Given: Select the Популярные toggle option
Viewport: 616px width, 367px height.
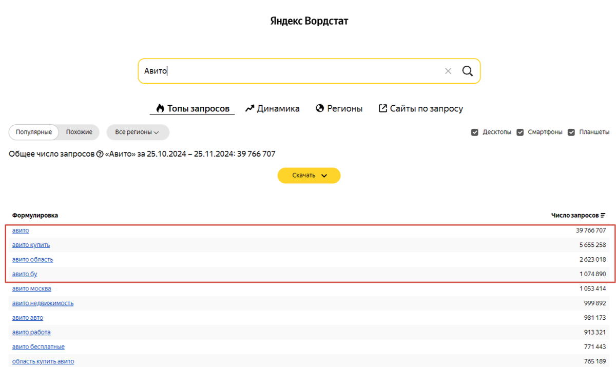Looking at the screenshot, I should click(34, 132).
